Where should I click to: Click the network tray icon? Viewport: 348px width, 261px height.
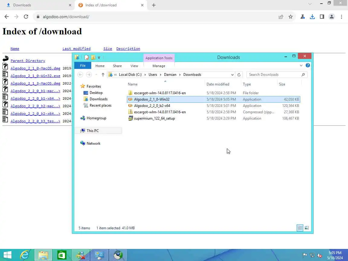[312, 255]
